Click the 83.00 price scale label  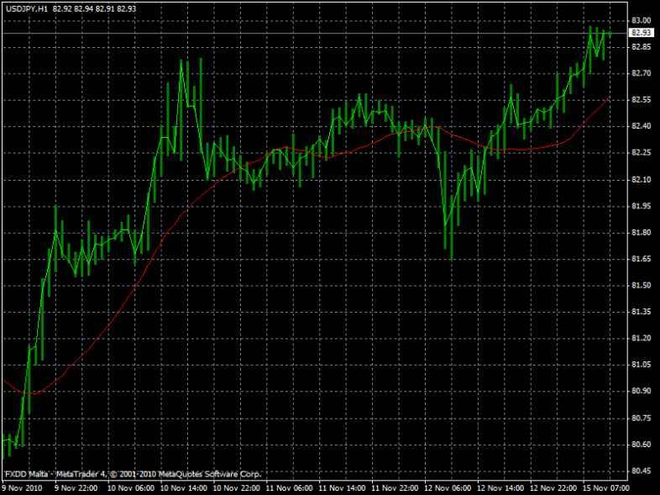(x=641, y=20)
